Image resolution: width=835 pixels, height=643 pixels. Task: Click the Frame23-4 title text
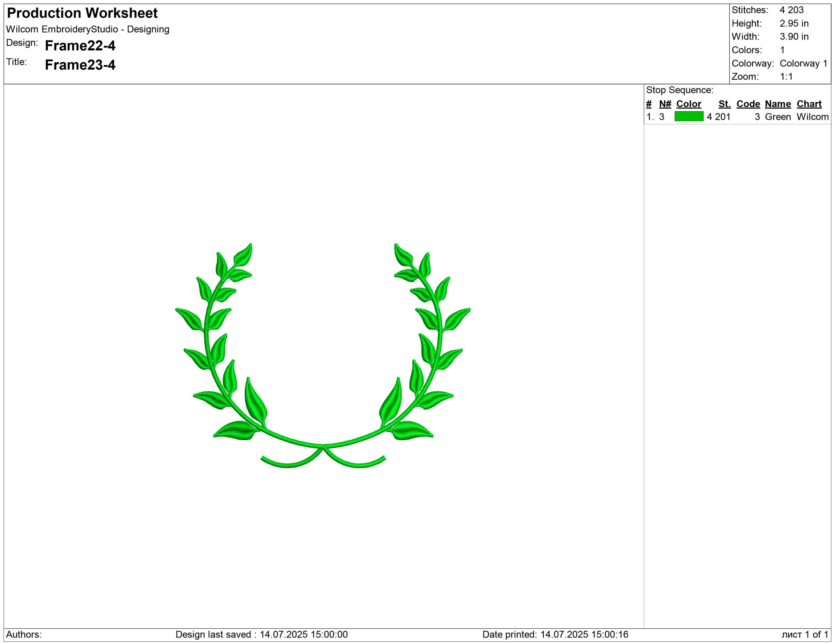coord(80,65)
